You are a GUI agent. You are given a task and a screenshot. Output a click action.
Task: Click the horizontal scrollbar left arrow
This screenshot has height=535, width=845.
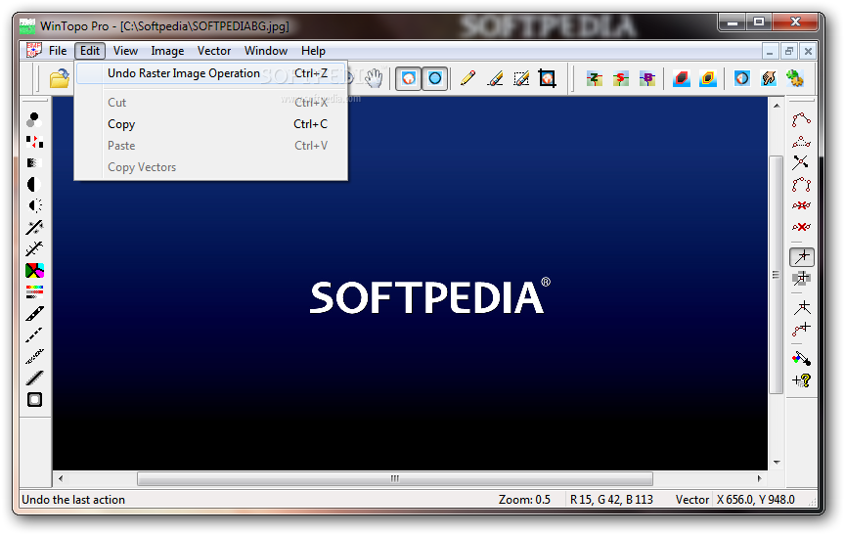61,478
